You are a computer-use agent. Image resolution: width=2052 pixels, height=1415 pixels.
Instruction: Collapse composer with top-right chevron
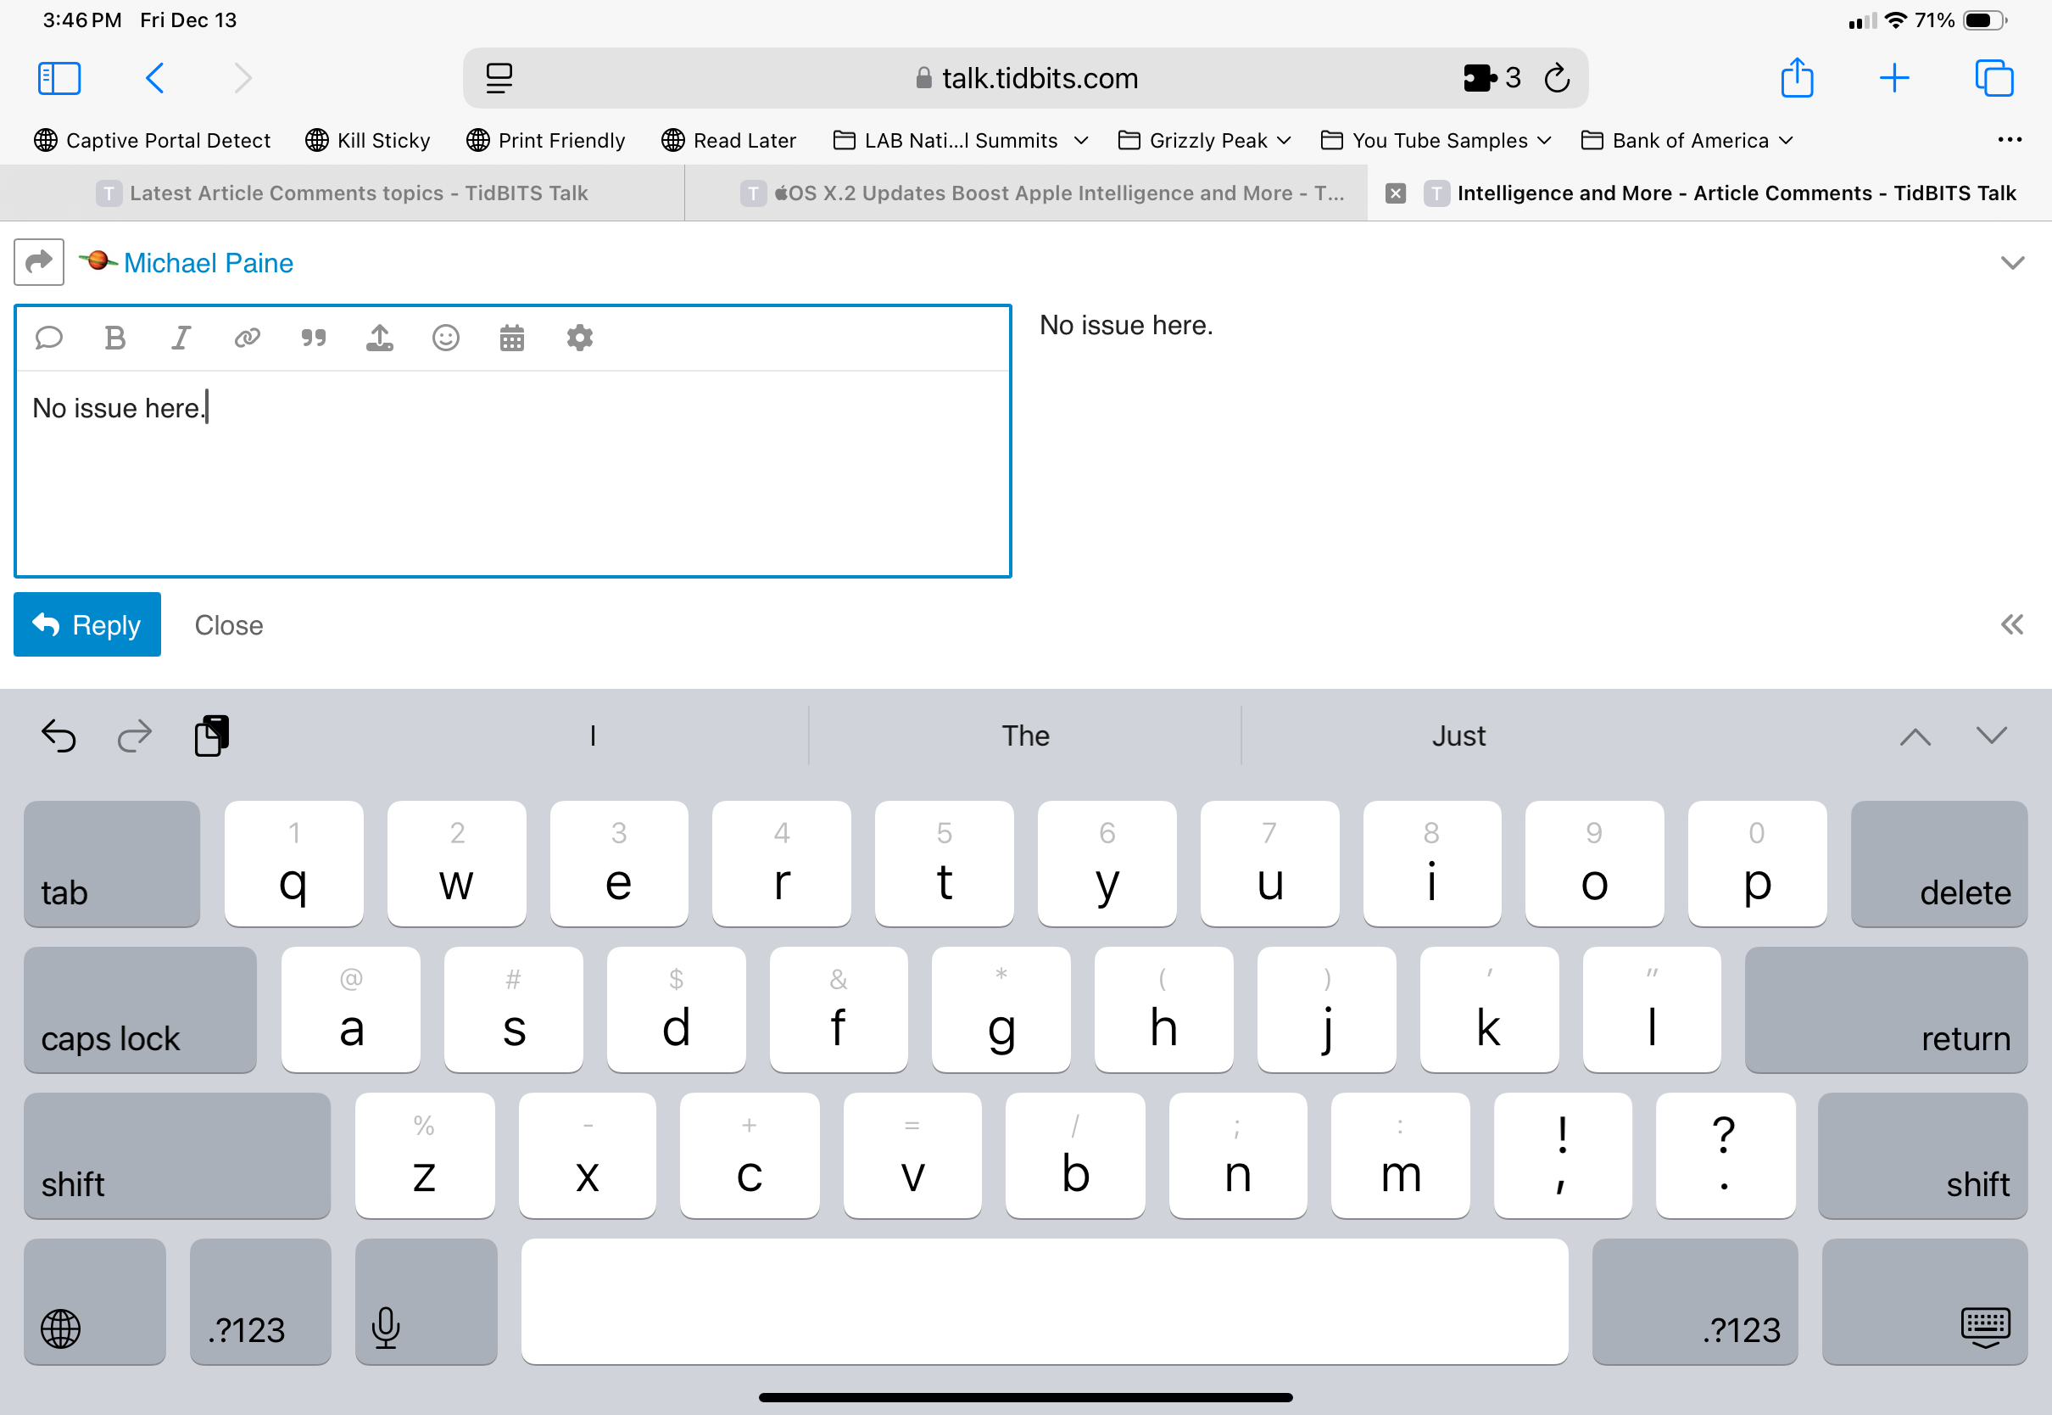2012,262
